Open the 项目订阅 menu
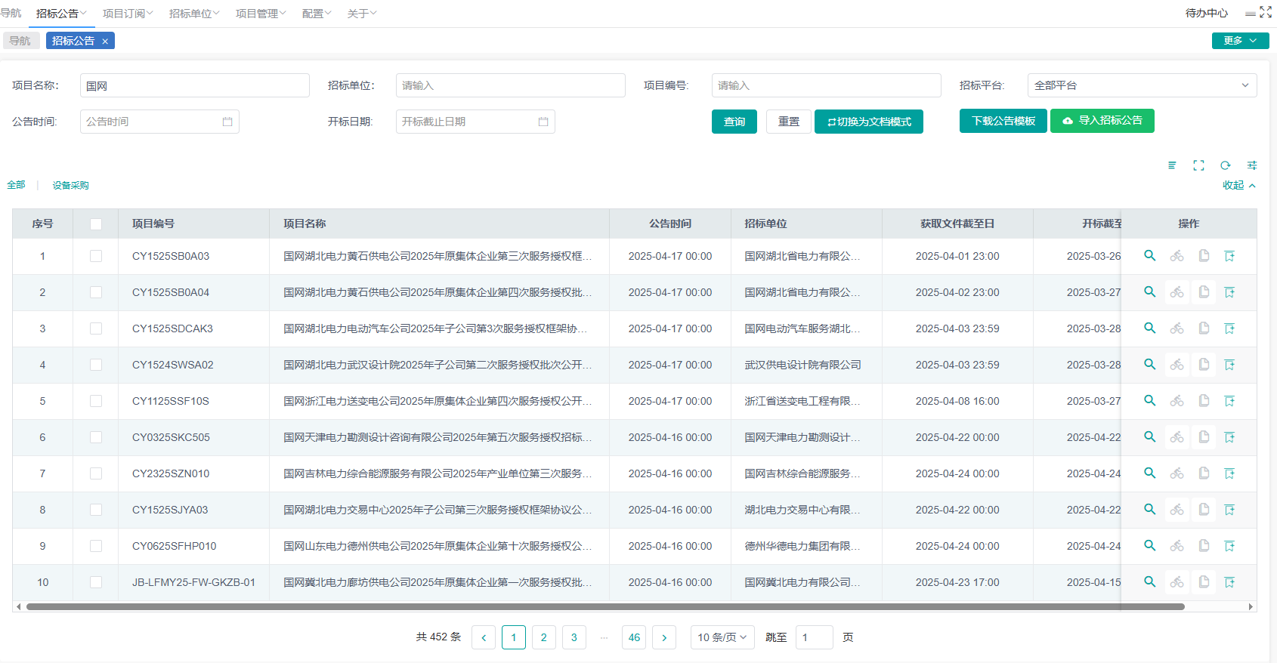 point(127,14)
